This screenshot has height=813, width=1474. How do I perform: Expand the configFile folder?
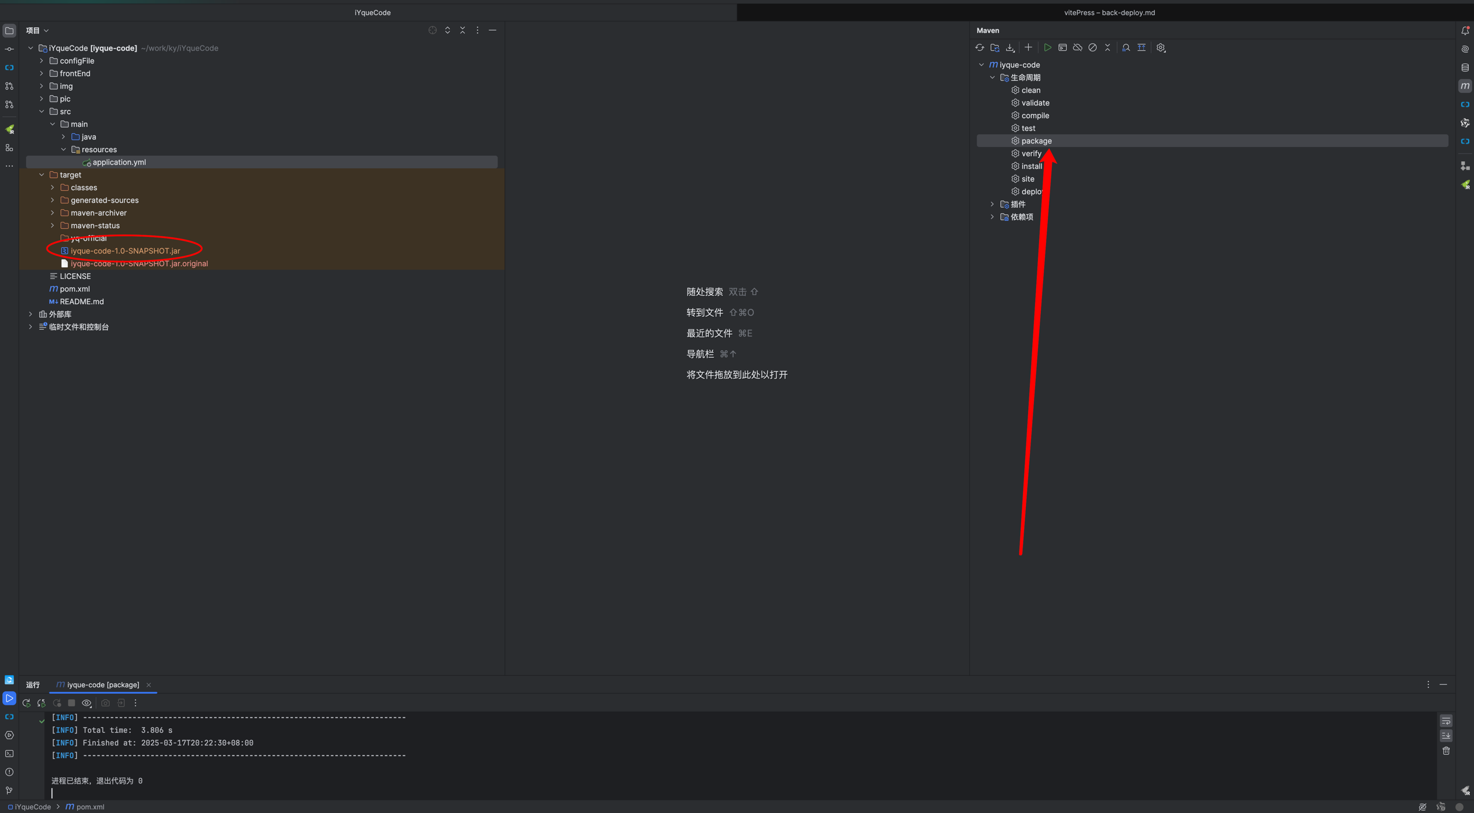coord(41,60)
